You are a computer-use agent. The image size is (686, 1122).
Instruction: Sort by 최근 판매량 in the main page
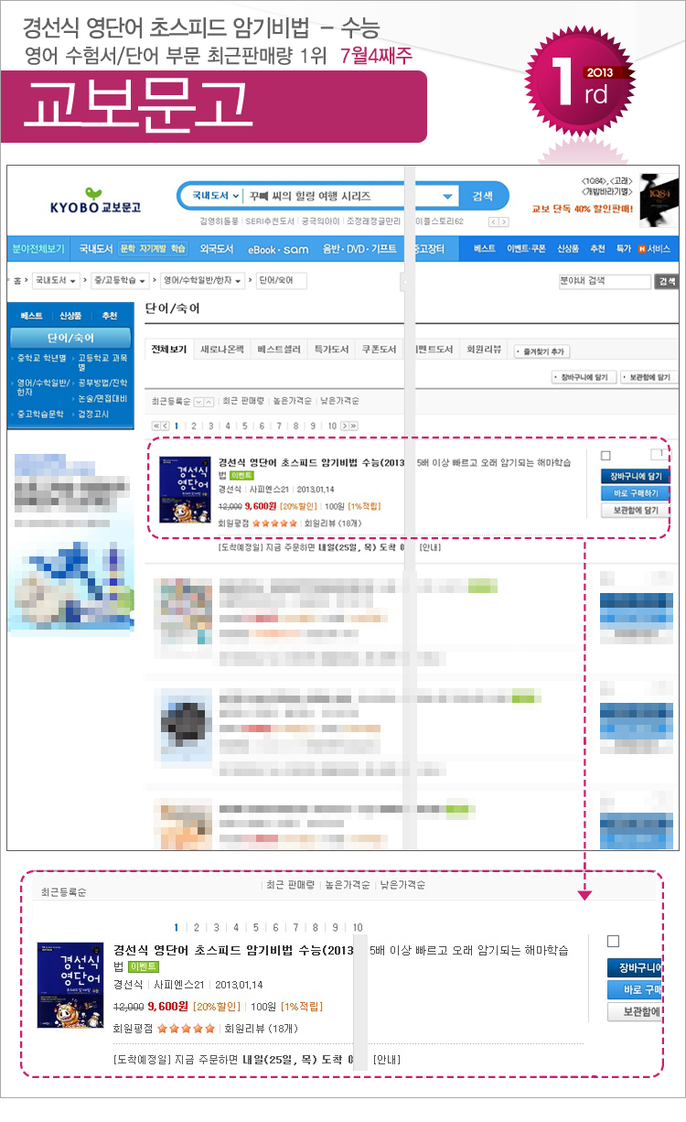pyautogui.click(x=244, y=402)
